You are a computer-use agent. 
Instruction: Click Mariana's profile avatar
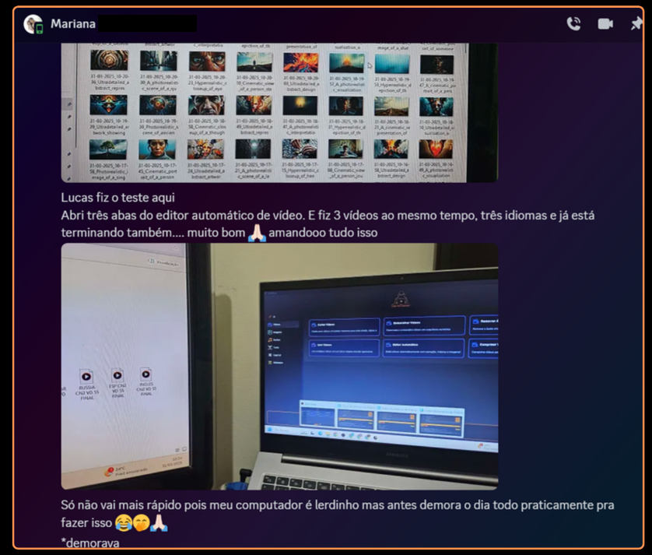tap(33, 24)
